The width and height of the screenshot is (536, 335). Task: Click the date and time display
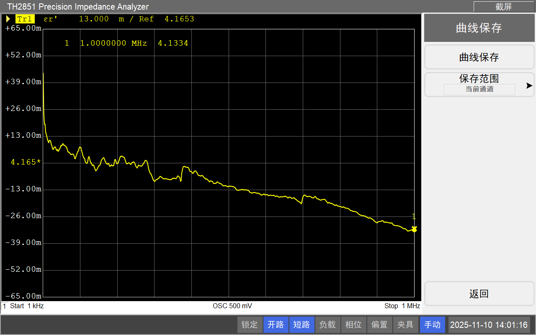pyautogui.click(x=489, y=325)
